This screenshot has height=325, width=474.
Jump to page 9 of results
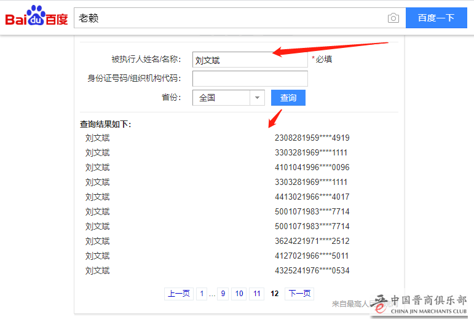(x=223, y=294)
